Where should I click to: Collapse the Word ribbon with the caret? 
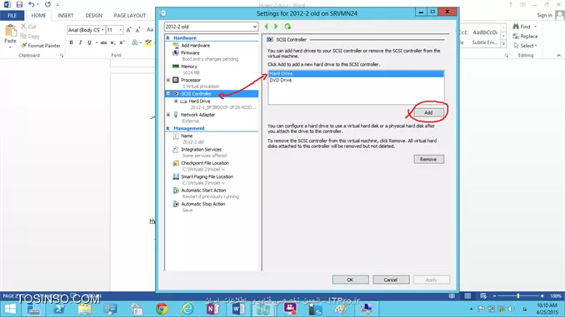tap(558, 56)
